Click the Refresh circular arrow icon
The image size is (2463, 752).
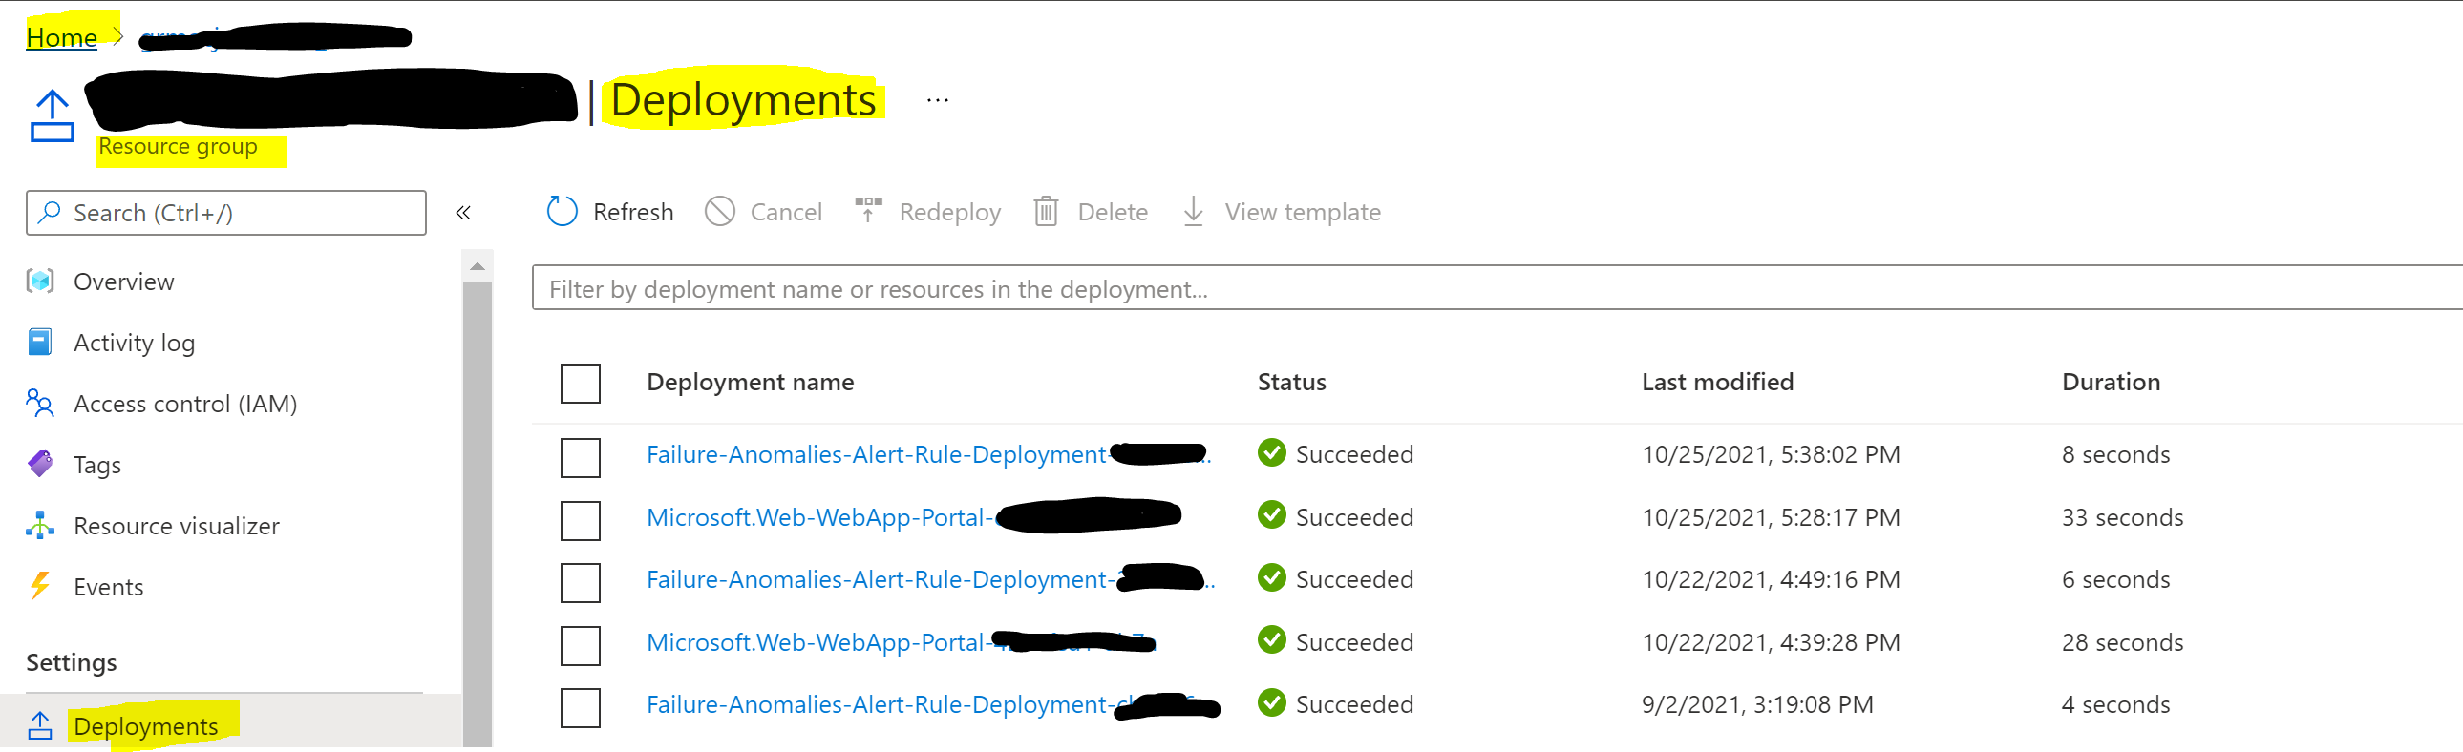pos(562,211)
